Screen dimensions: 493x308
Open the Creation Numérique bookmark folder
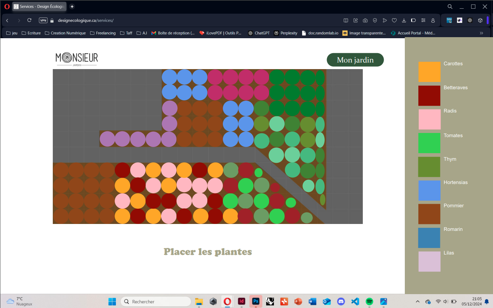[x=65, y=33]
